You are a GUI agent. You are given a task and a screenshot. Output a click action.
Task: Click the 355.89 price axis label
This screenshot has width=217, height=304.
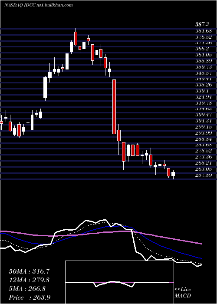coord(204,61)
